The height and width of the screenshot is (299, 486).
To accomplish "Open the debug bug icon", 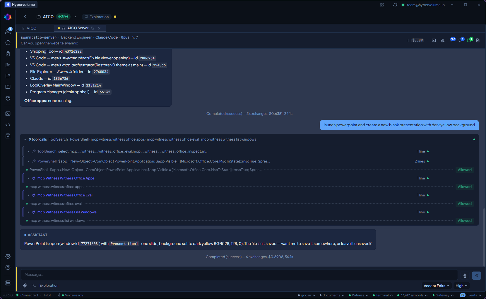I will 443,40.
